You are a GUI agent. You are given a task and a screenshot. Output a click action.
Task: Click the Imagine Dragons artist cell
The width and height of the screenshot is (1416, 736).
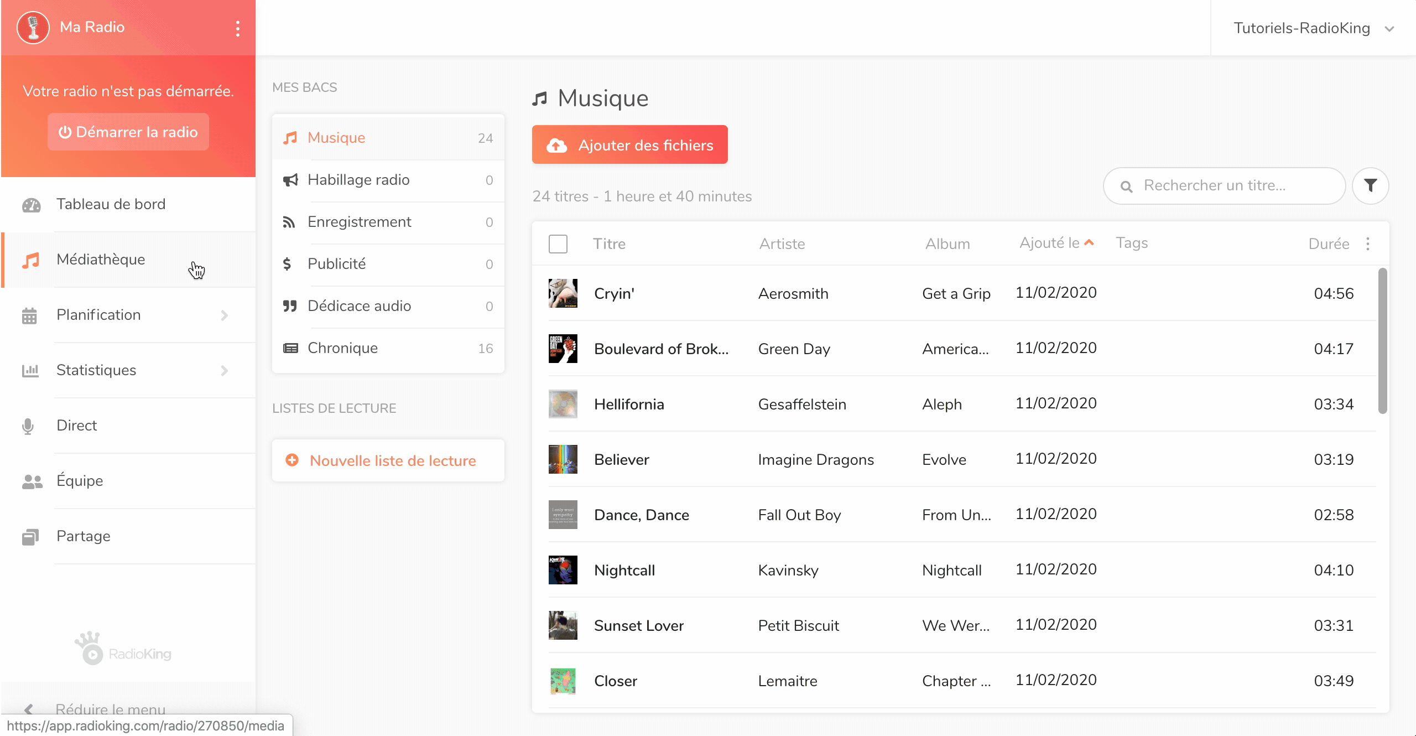point(816,460)
